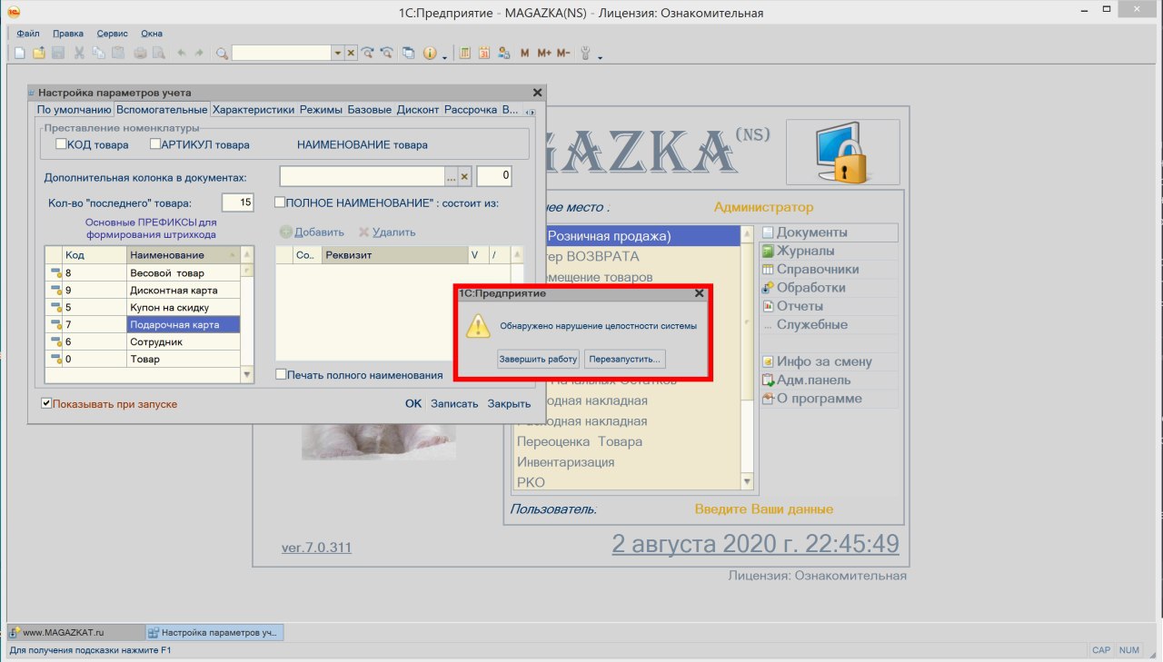Screen dimensions: 1163x662
Task: Click the Кол-во последнего товара field with 15
Action: (x=237, y=203)
